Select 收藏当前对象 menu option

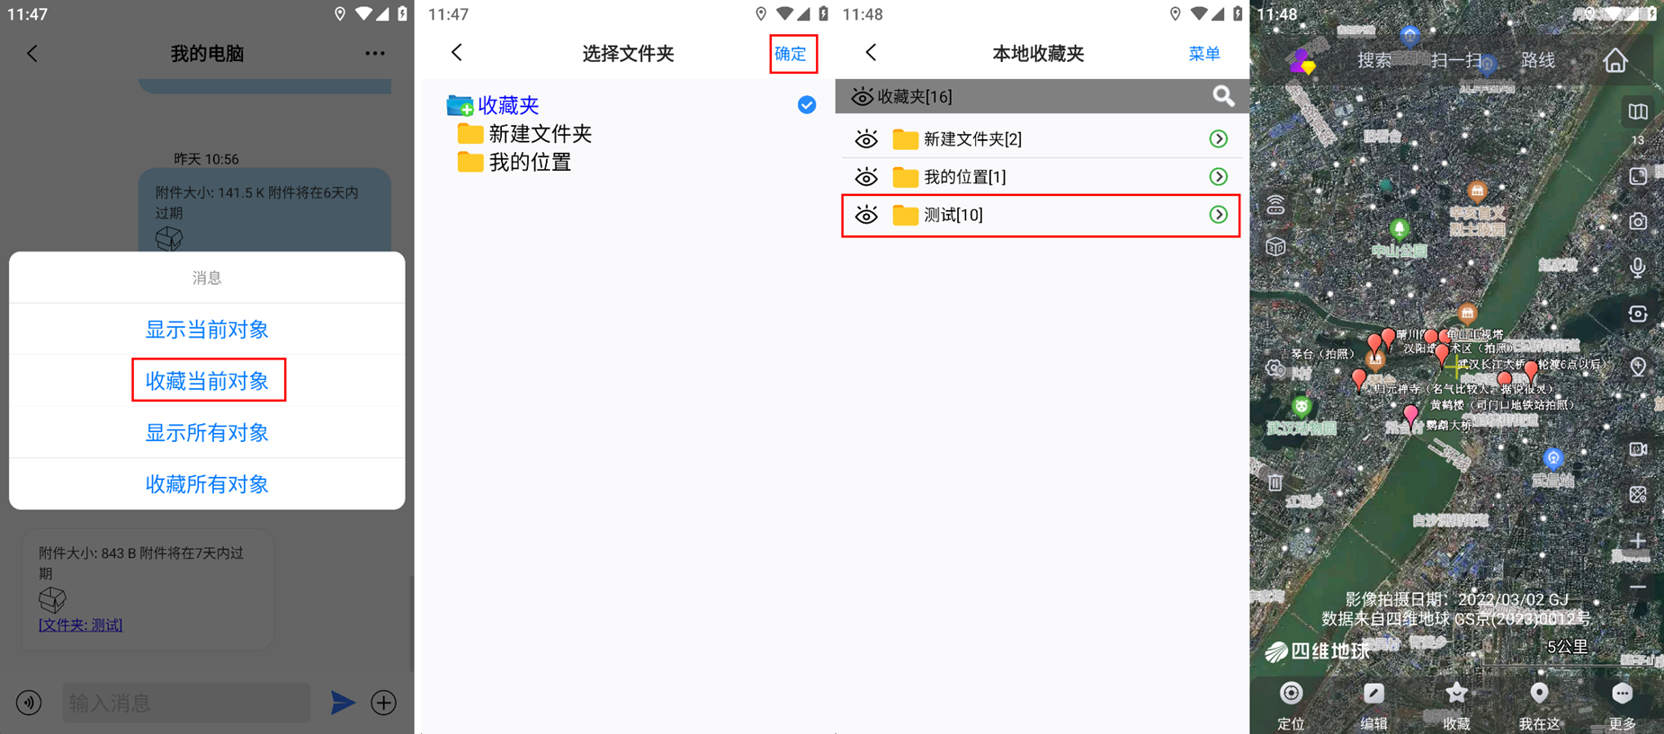point(208,381)
